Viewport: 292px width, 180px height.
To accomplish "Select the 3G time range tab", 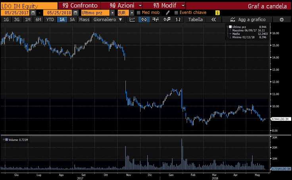I will [x=17, y=19].
